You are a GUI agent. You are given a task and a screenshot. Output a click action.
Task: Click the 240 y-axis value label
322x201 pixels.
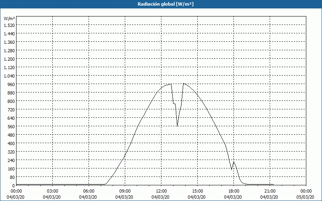pos(11,160)
